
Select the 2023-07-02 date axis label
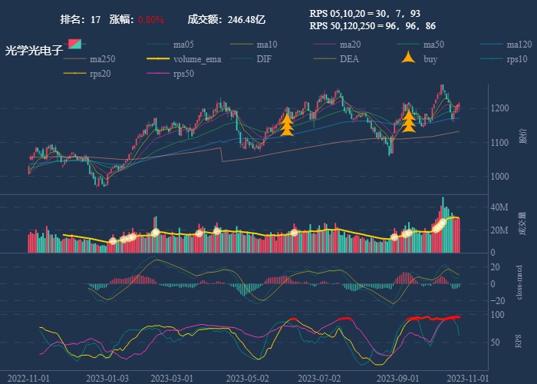pos(318,378)
